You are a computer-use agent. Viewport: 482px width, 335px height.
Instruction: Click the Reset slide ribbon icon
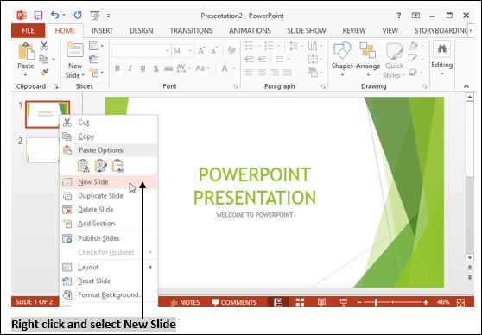click(x=94, y=59)
